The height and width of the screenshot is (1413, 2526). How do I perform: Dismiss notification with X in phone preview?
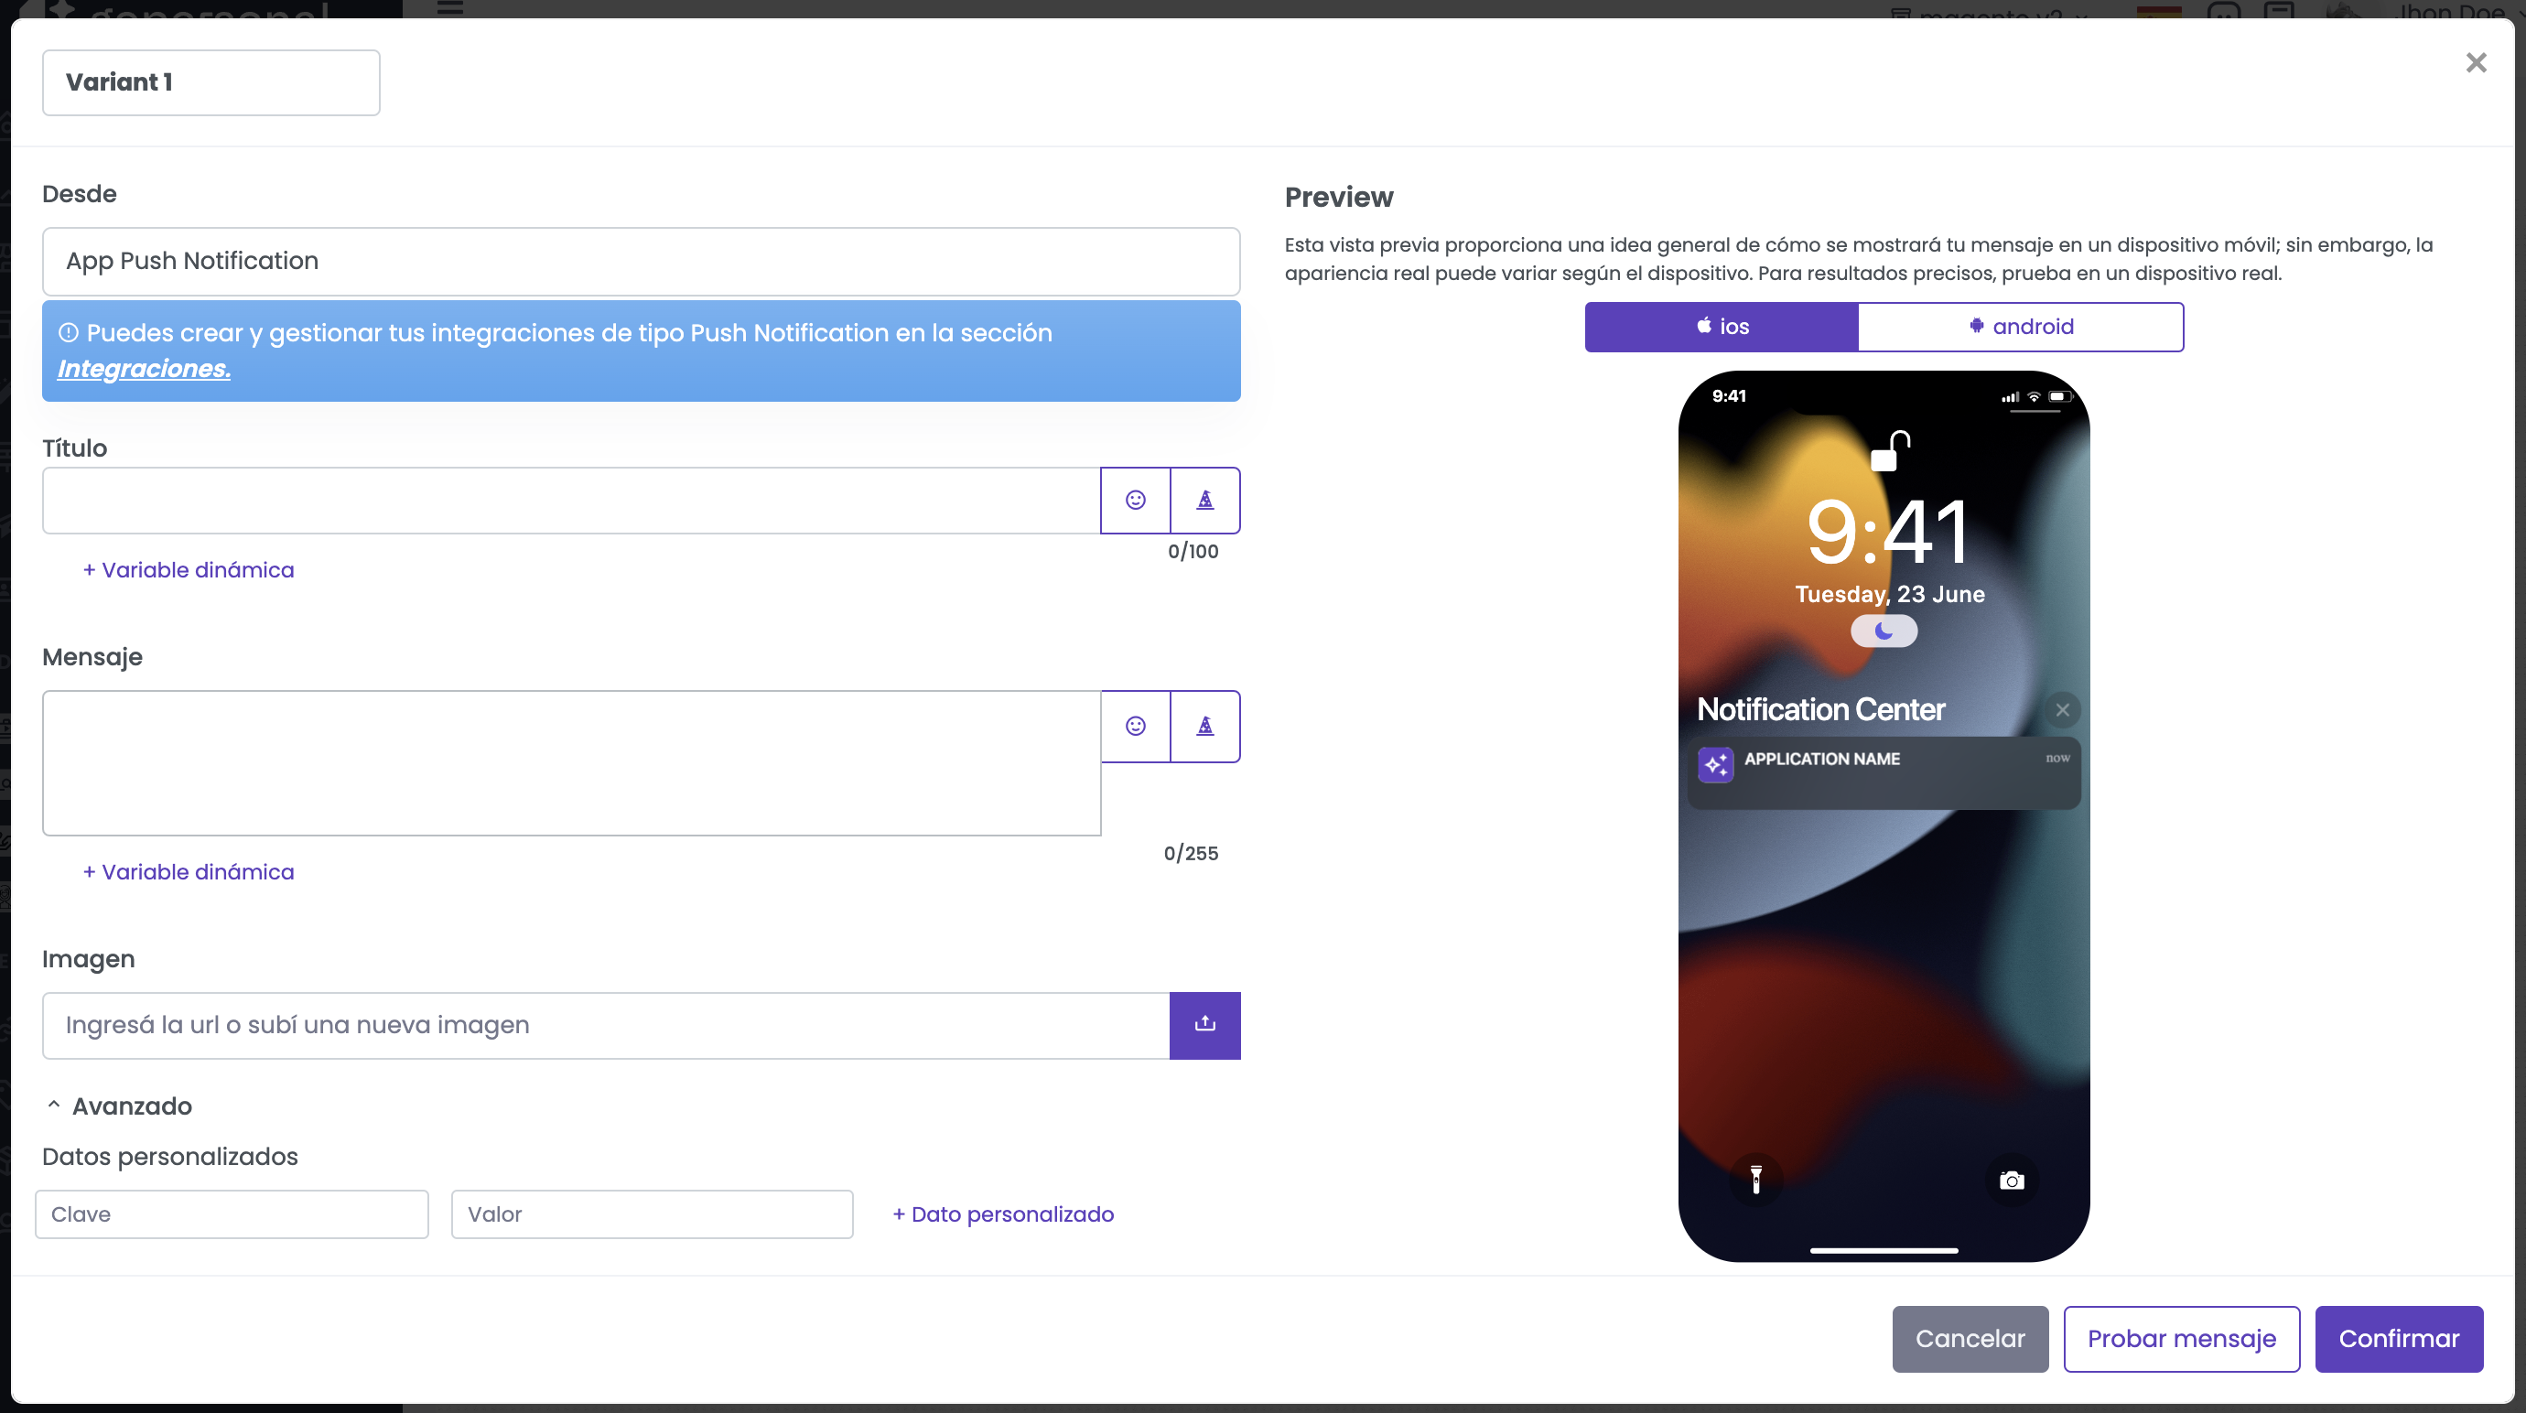(2062, 710)
